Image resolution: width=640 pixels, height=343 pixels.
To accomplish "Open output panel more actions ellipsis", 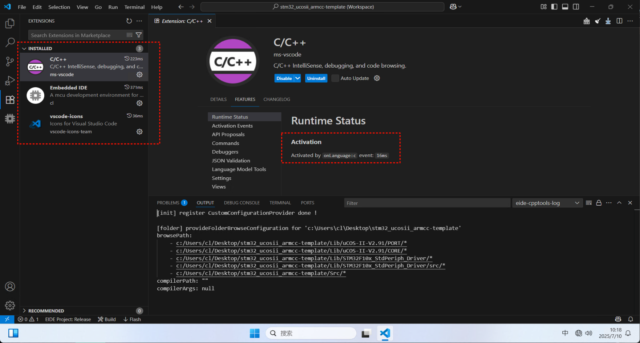I will point(609,203).
